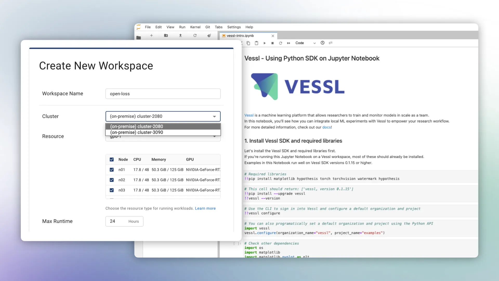Viewport: 499px width, 281px height.
Task: Click the Learn more link
Action: click(205, 208)
